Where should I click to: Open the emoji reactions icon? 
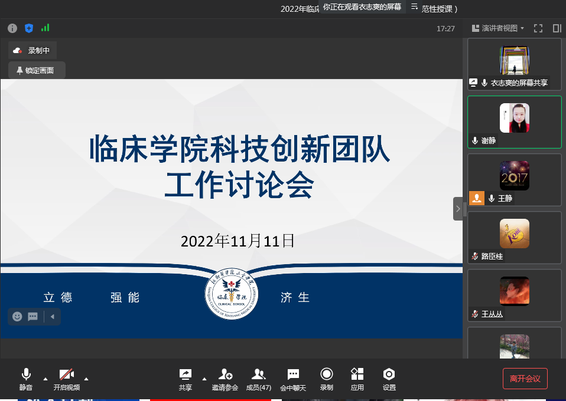(x=18, y=317)
